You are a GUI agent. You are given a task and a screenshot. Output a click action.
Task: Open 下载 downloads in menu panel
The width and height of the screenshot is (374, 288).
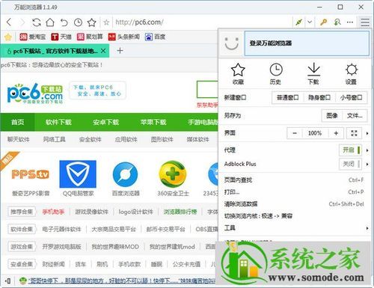coord(313,74)
